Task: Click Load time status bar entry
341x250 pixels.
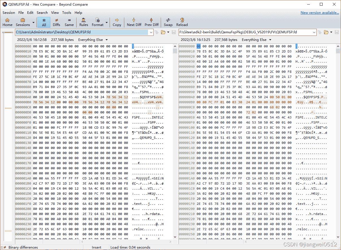Action: coord(130,247)
